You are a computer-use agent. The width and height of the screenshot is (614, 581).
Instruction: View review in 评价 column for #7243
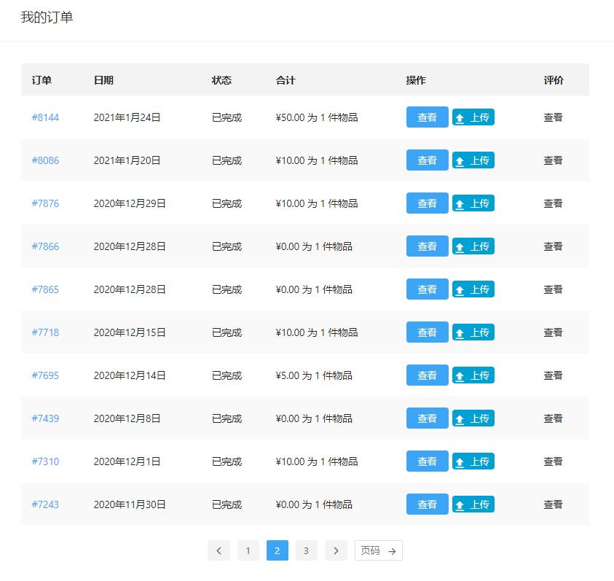[x=553, y=504]
